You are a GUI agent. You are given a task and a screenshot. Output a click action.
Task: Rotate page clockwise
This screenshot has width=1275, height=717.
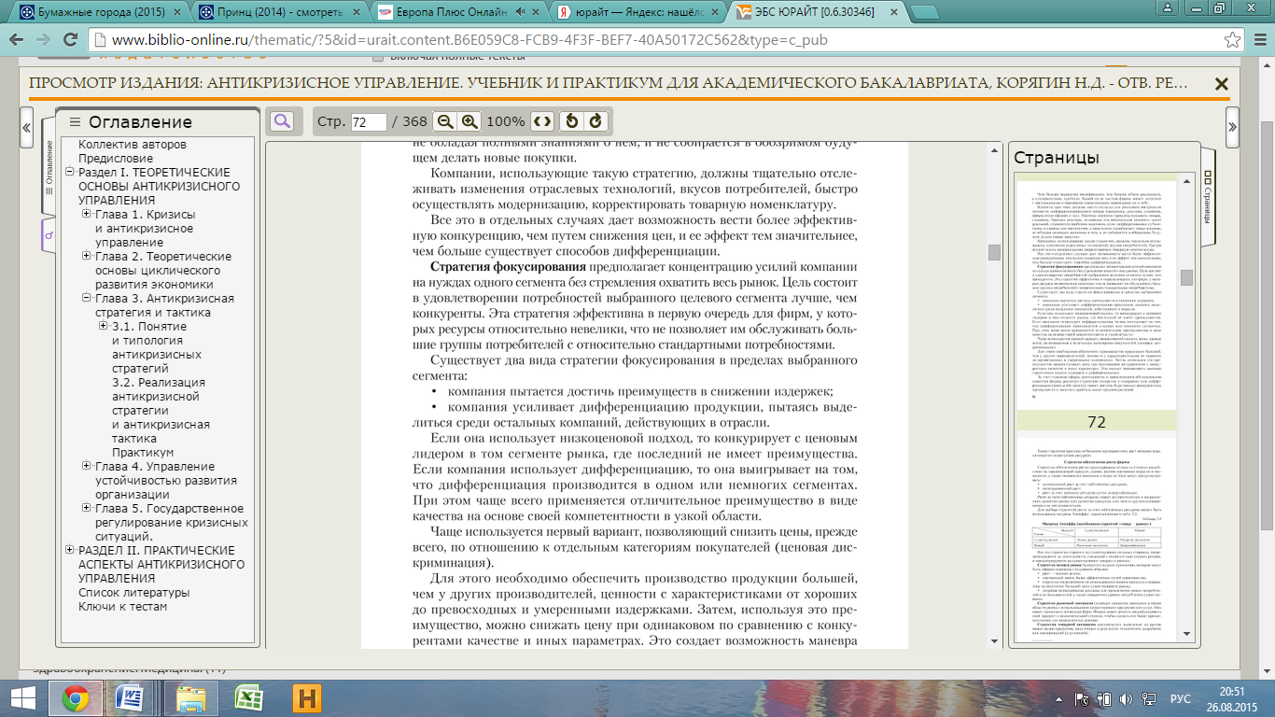coord(595,121)
